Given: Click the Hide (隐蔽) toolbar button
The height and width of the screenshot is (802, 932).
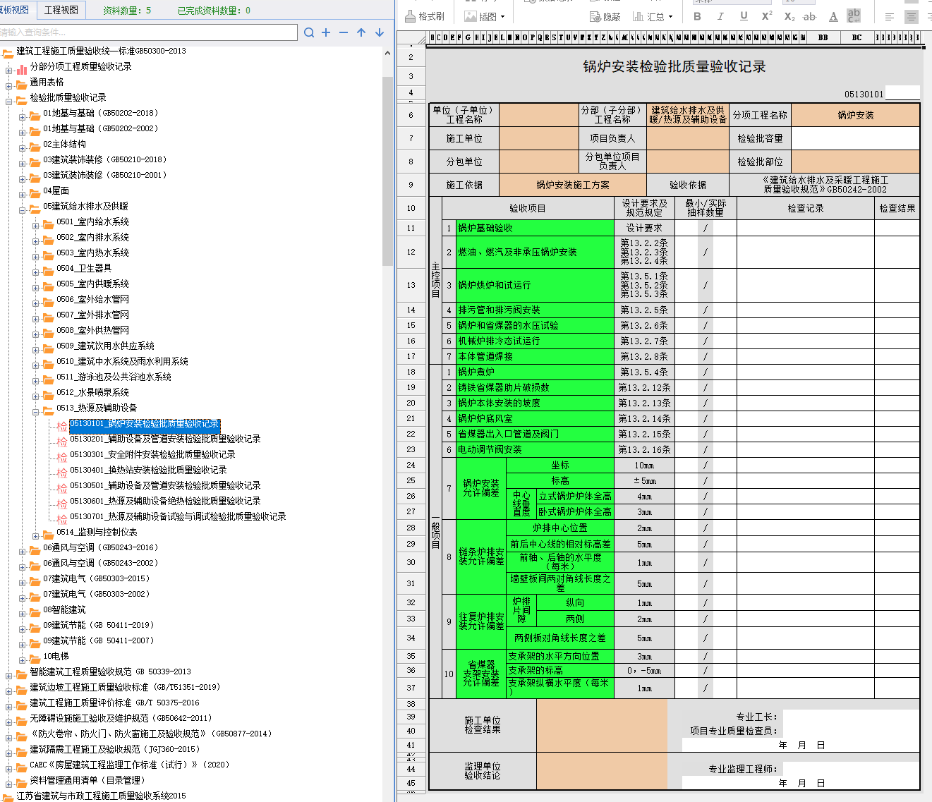Looking at the screenshot, I should (x=605, y=16).
